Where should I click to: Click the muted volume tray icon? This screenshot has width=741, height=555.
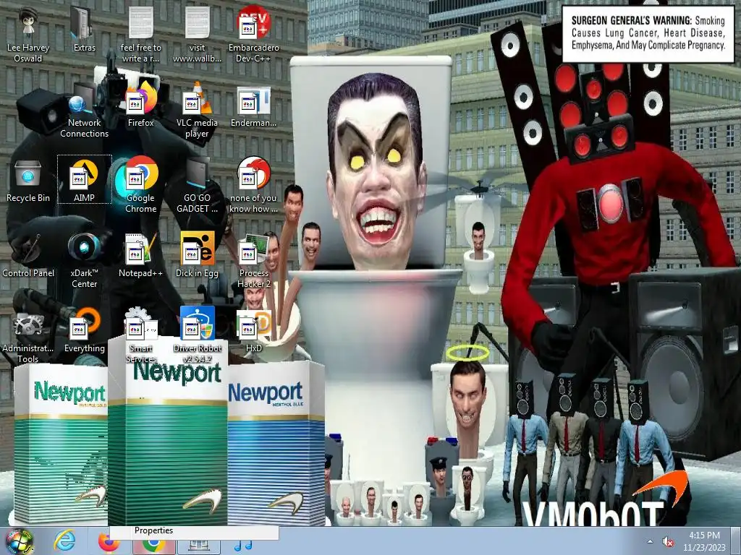tap(668, 541)
